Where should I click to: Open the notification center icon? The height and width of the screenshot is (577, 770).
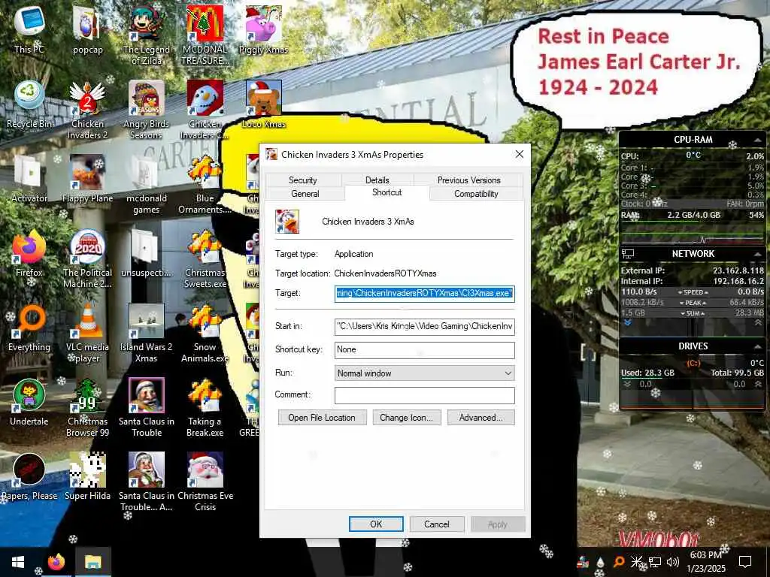tap(745, 562)
